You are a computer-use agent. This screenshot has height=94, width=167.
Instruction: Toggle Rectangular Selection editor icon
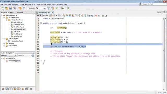point(76,16)
